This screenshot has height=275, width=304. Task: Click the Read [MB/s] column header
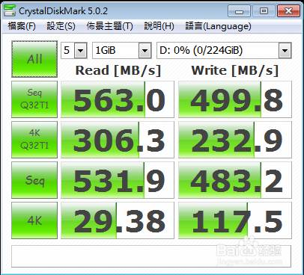click(x=118, y=70)
